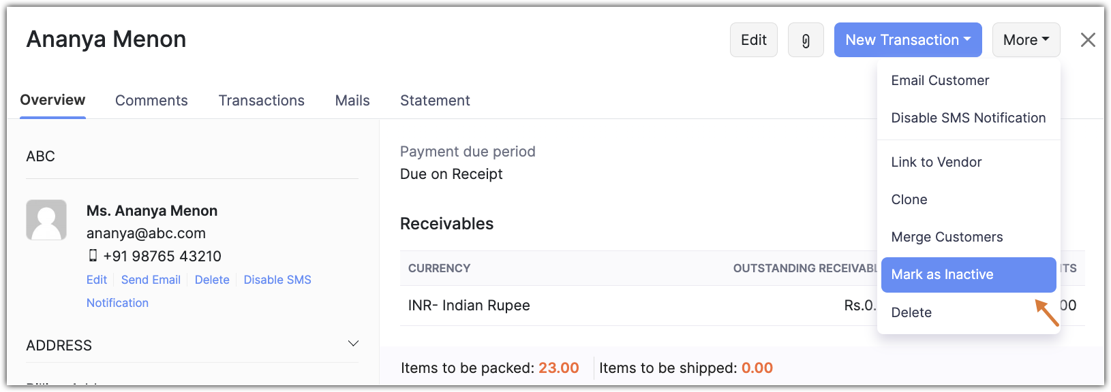Choose Email Customer from the menu
The width and height of the screenshot is (1111, 392).
coord(940,80)
